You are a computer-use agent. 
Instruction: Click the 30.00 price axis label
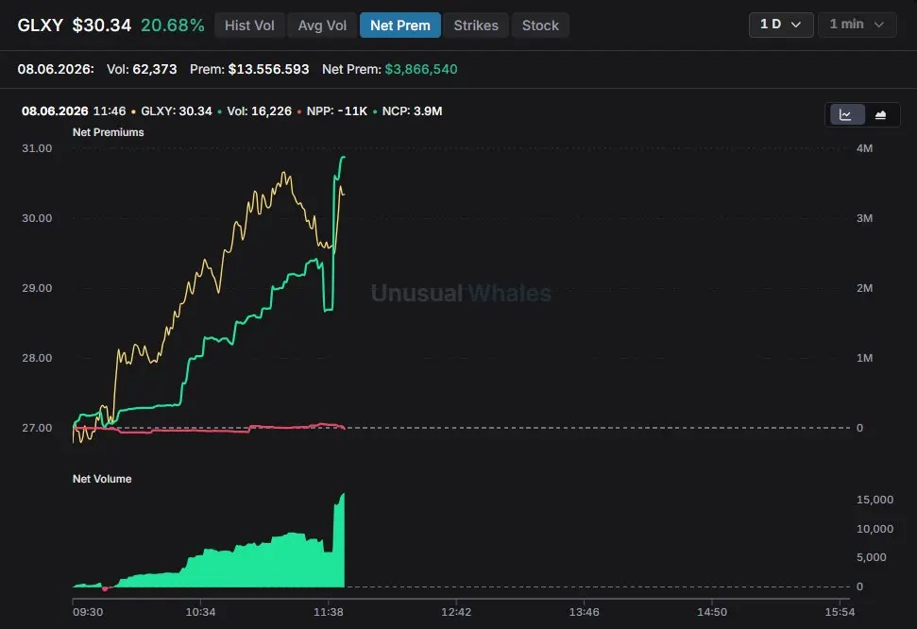coord(37,218)
